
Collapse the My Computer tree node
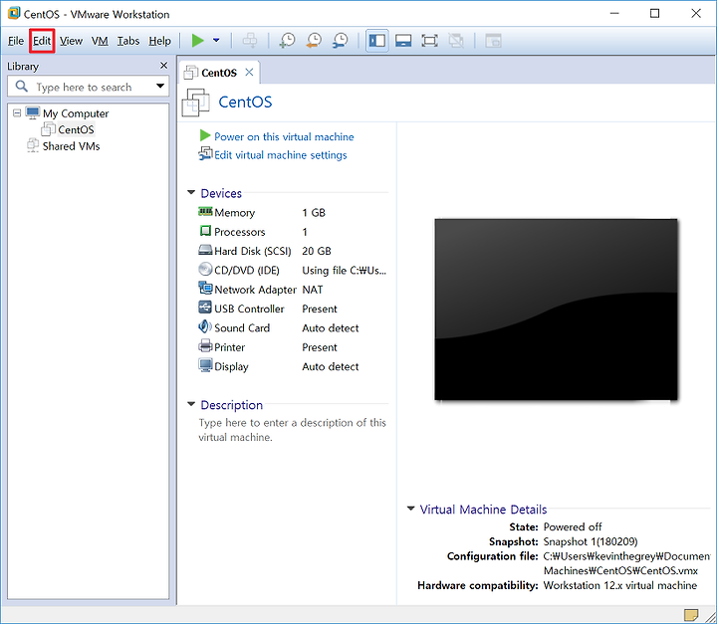[x=17, y=112]
